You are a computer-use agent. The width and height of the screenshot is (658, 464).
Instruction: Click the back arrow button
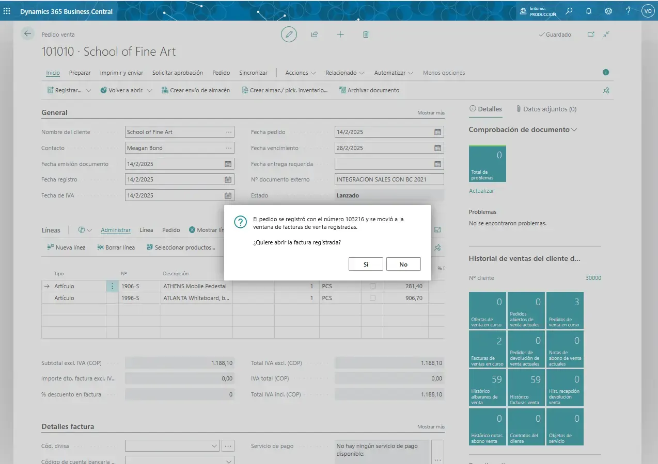[27, 34]
